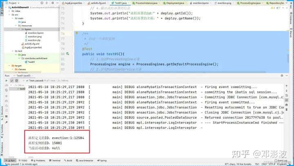Open the TODO tool window

(x=23, y=161)
